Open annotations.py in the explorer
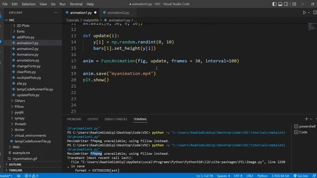317x178 pixels. (x=28, y=60)
